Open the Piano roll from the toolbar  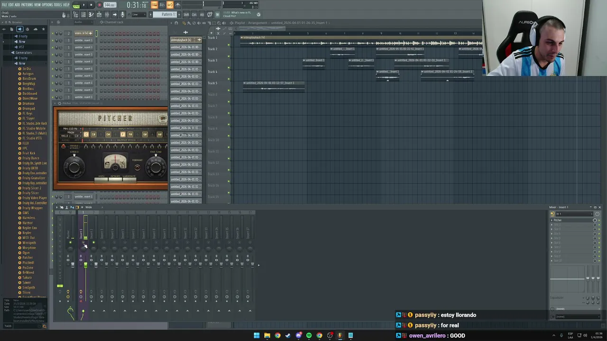click(x=91, y=15)
